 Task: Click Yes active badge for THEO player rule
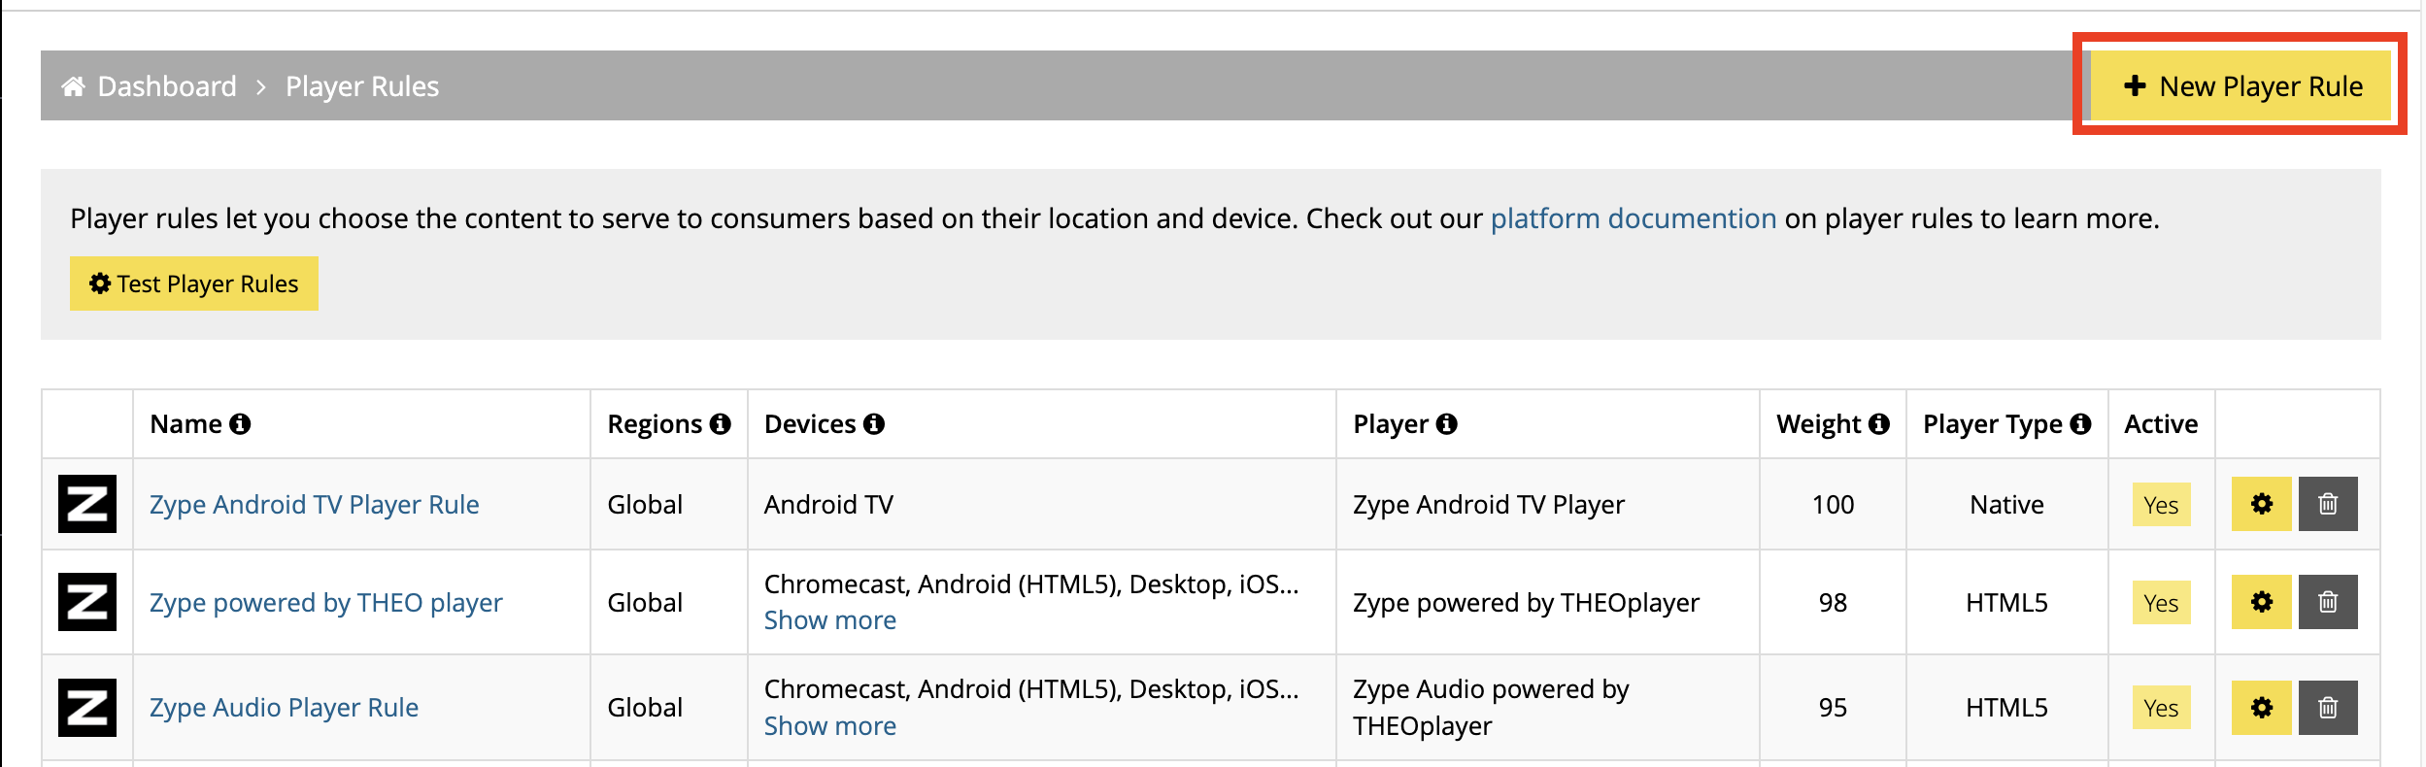[2161, 603]
